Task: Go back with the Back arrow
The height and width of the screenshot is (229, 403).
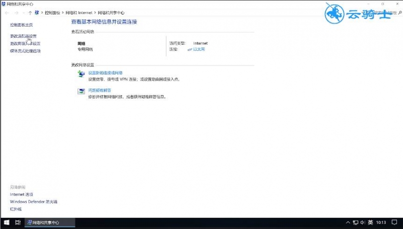Action: [x=7, y=13]
